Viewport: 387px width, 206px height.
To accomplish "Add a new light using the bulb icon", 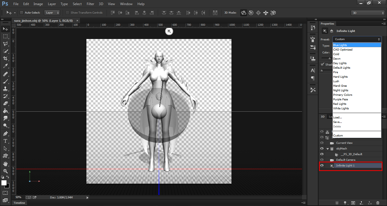I will [345, 203].
